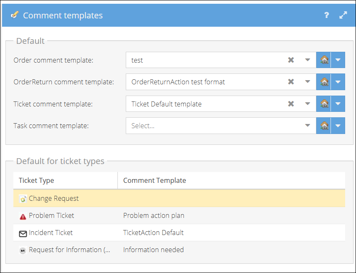Click house icon beside OrderReturn comment template
This screenshot has height=273, width=356.
pyautogui.click(x=323, y=82)
